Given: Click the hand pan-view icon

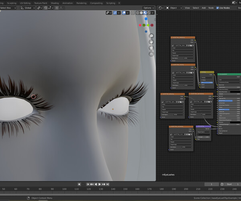Looking at the screenshot, I should 151,42.
